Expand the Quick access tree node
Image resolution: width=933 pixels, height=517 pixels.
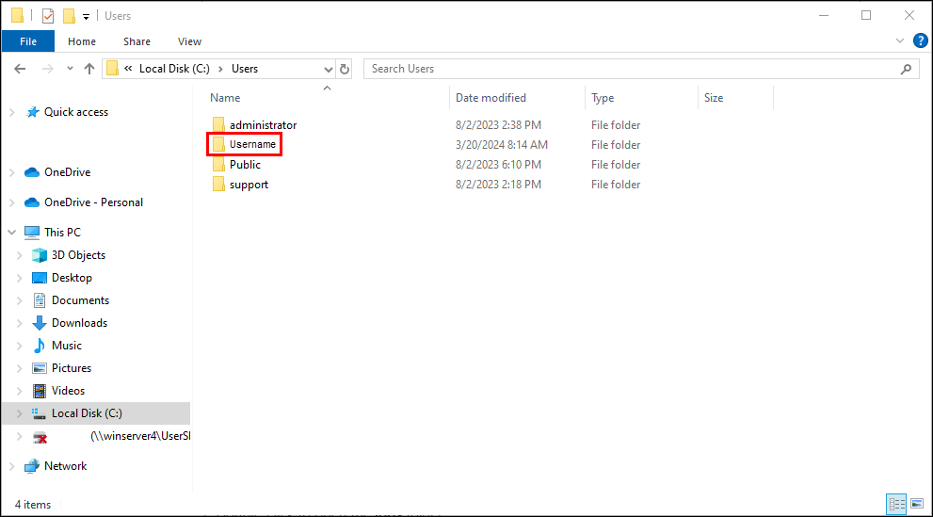[12, 112]
